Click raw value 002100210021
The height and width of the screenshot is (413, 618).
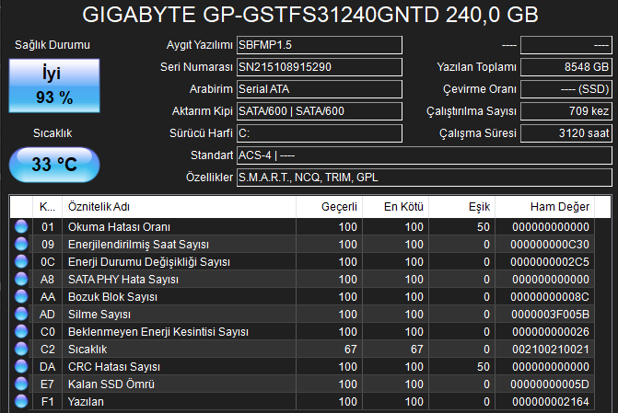pyautogui.click(x=551, y=350)
